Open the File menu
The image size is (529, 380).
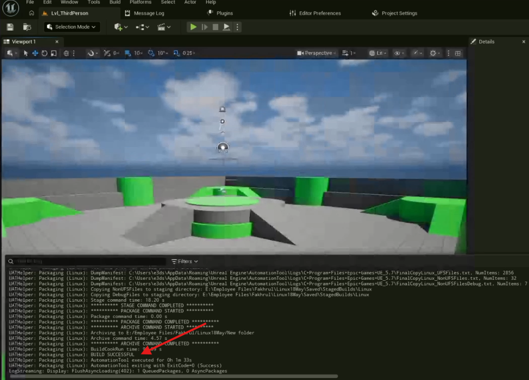click(x=30, y=2)
